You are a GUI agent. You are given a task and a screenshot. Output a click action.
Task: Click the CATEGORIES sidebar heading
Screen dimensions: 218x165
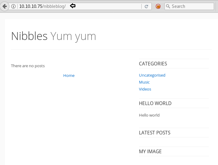153,64
